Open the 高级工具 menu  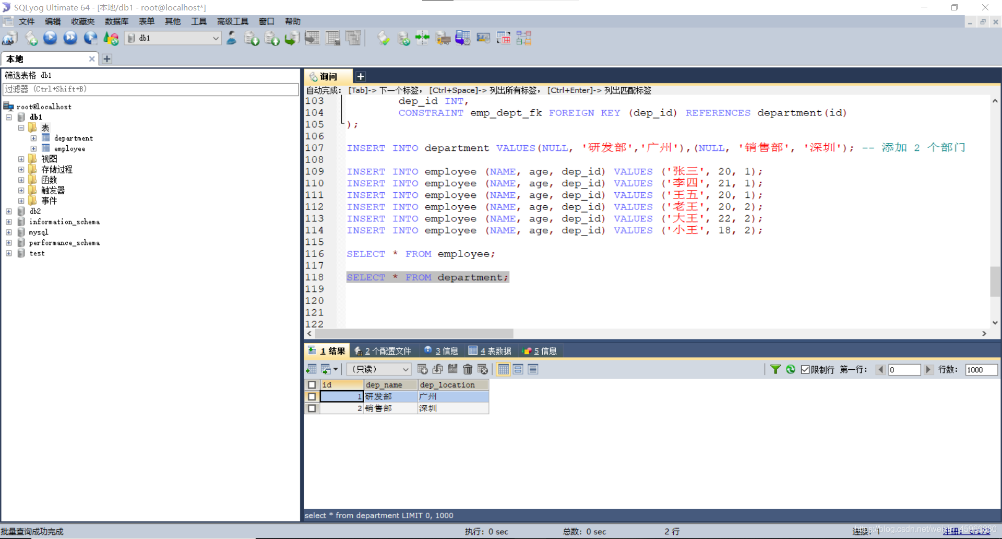coord(233,21)
